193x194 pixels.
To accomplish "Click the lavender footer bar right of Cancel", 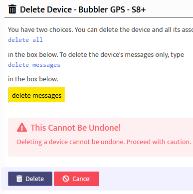I will [146, 179].
